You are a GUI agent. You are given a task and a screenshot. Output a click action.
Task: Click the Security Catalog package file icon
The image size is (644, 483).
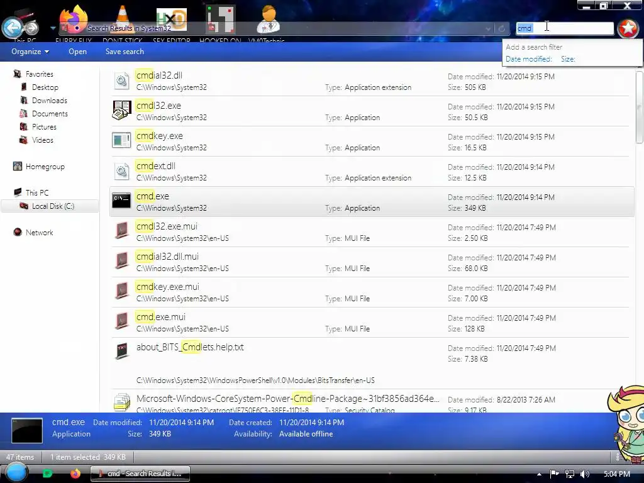[121, 402]
